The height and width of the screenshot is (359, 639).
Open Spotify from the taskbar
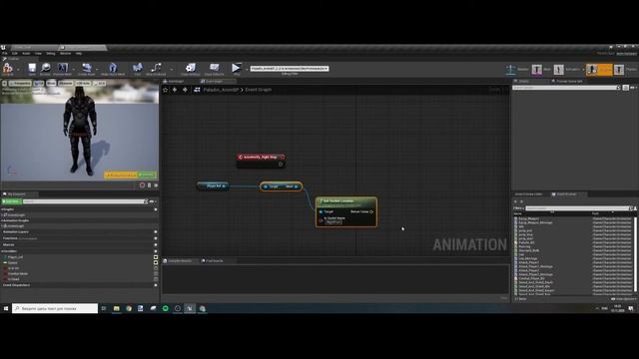[x=166, y=308]
